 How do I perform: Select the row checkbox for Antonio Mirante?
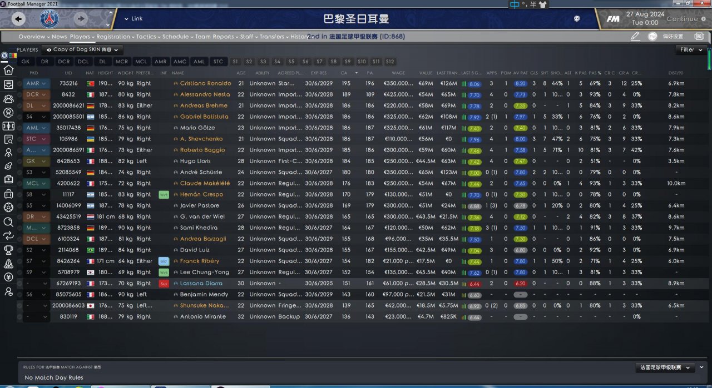20,316
